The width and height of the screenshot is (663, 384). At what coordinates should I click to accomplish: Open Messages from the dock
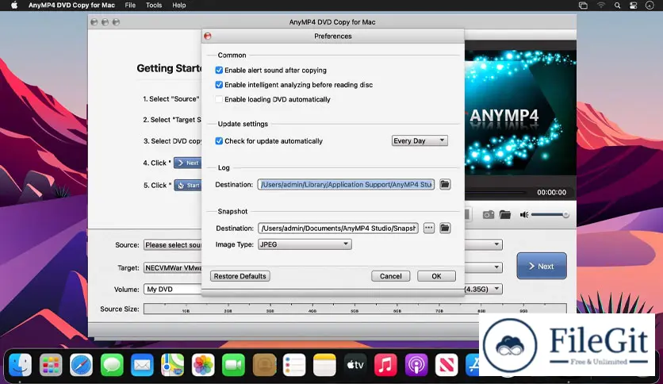[112, 364]
